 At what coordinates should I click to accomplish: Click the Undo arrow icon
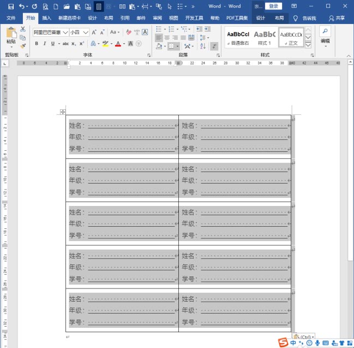coord(21,7)
